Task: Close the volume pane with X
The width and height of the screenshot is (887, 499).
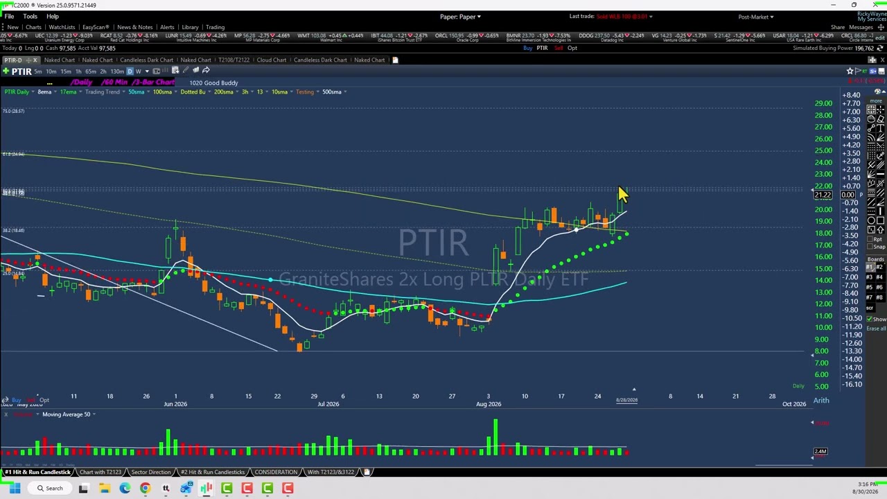Action: 6,414
